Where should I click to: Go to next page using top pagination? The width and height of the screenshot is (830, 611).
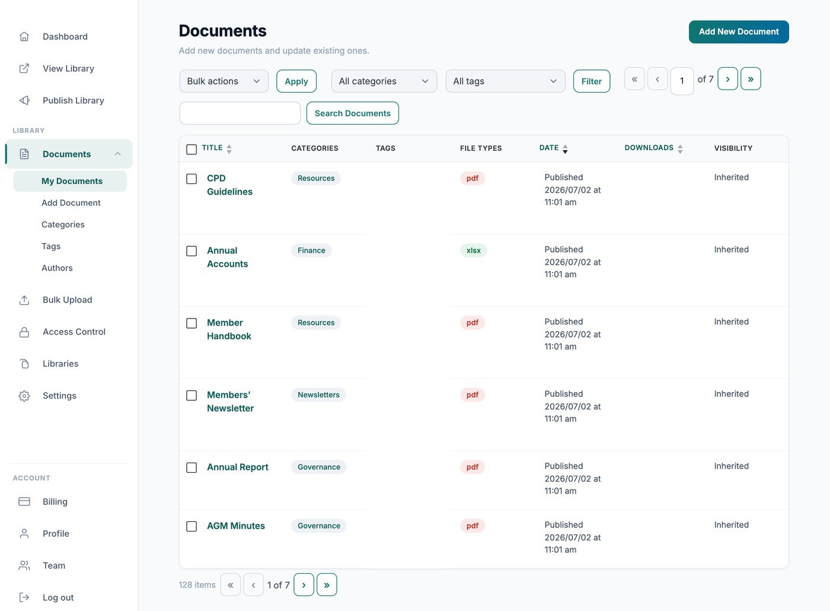click(727, 79)
